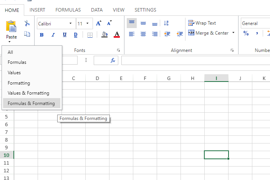Viewport: 270px width, 180px height.
Task: Toggle italic formatting
Action: pyautogui.click(x=53, y=35)
